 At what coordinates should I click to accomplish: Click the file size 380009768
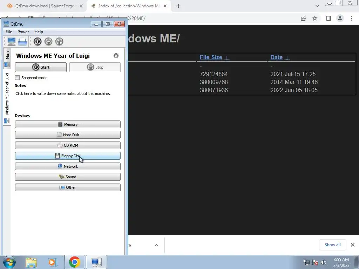(x=214, y=82)
